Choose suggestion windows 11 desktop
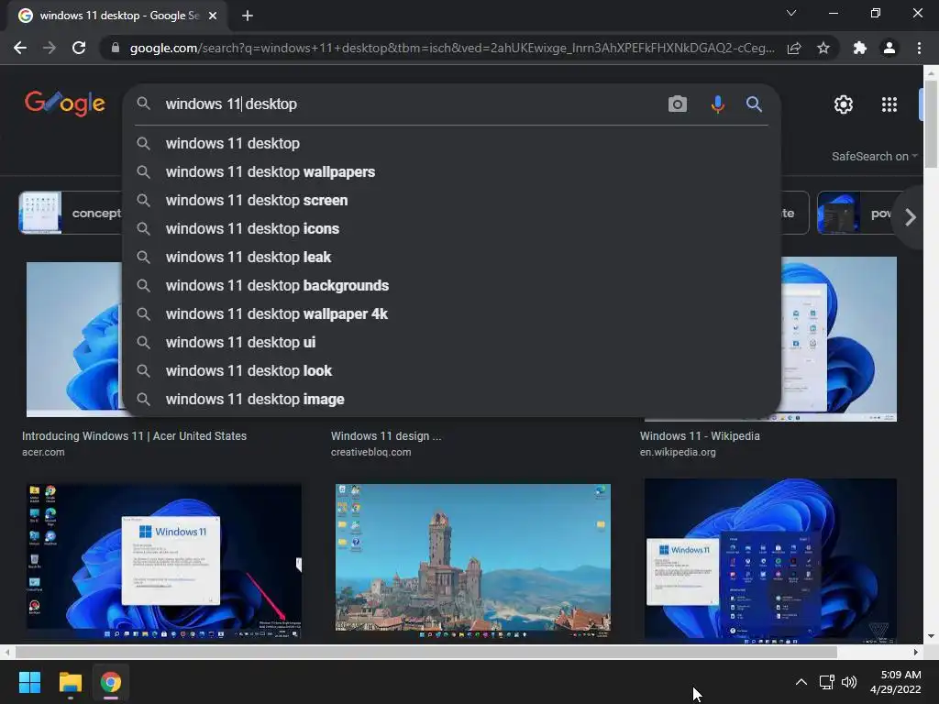Screen dimensions: 939x704 (x=451, y=143)
